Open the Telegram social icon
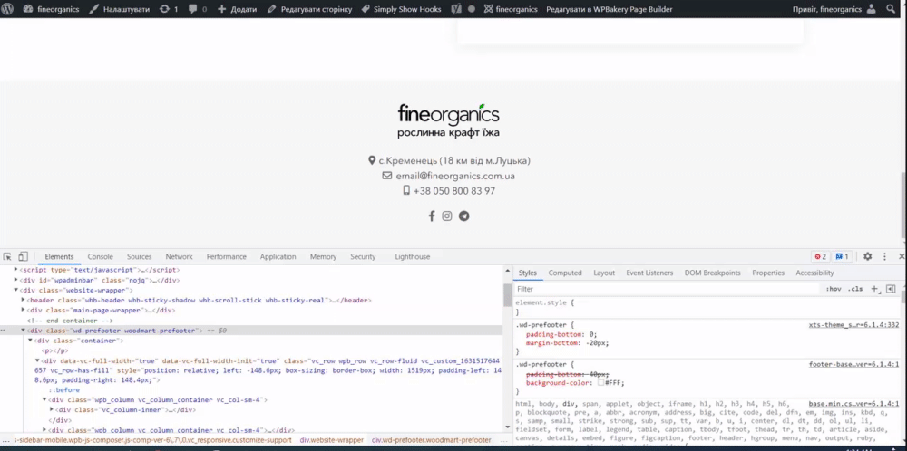The width and height of the screenshot is (907, 451). 463,216
